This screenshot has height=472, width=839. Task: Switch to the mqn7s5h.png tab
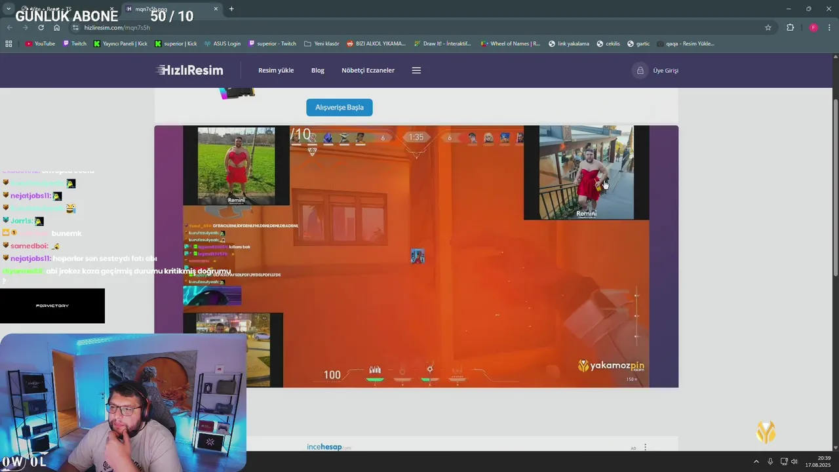click(170, 9)
